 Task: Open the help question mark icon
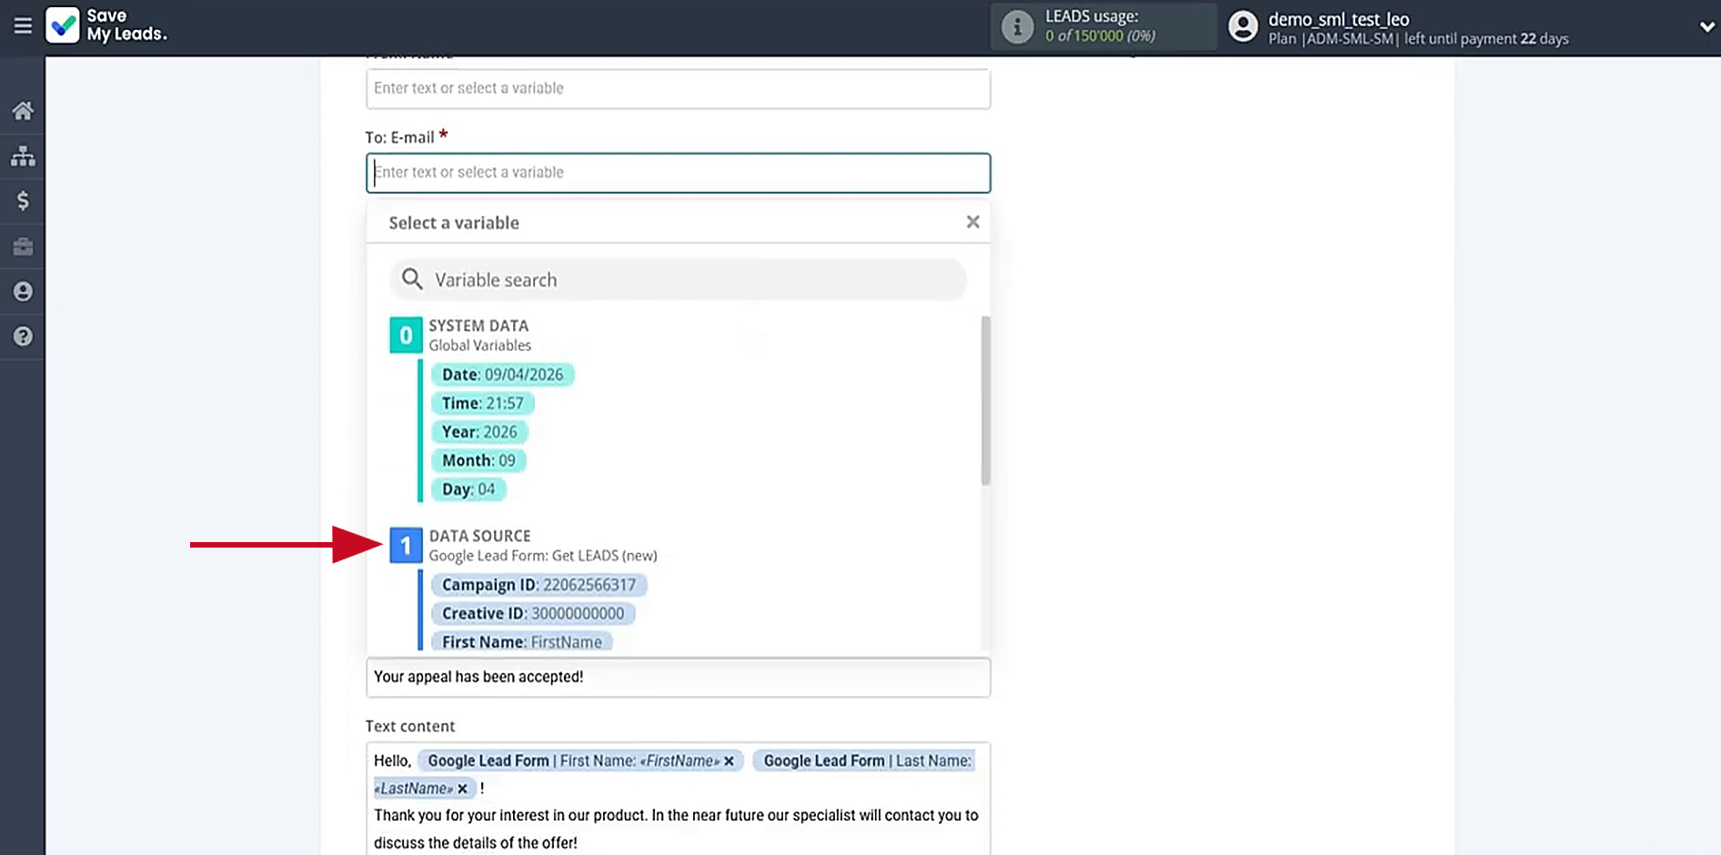23,337
